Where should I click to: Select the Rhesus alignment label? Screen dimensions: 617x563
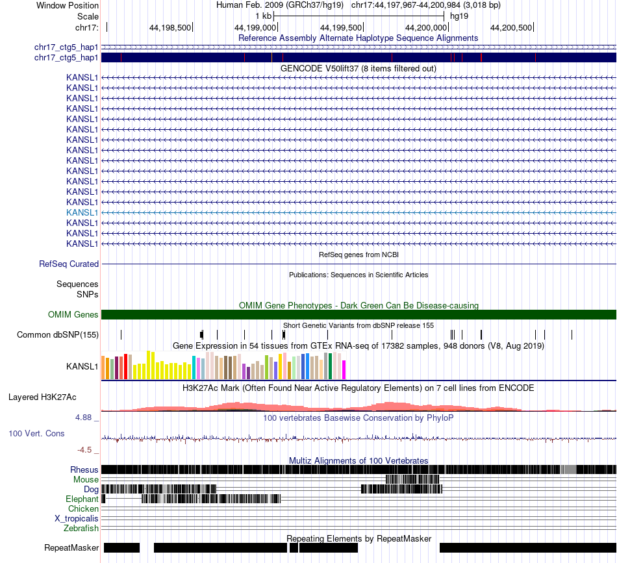point(84,469)
